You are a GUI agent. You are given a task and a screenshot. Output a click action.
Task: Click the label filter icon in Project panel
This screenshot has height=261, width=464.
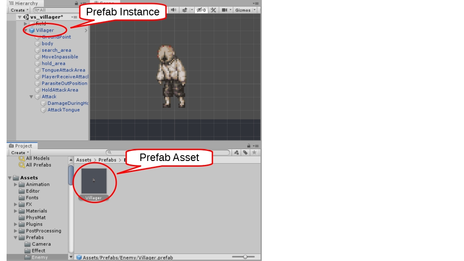click(245, 152)
